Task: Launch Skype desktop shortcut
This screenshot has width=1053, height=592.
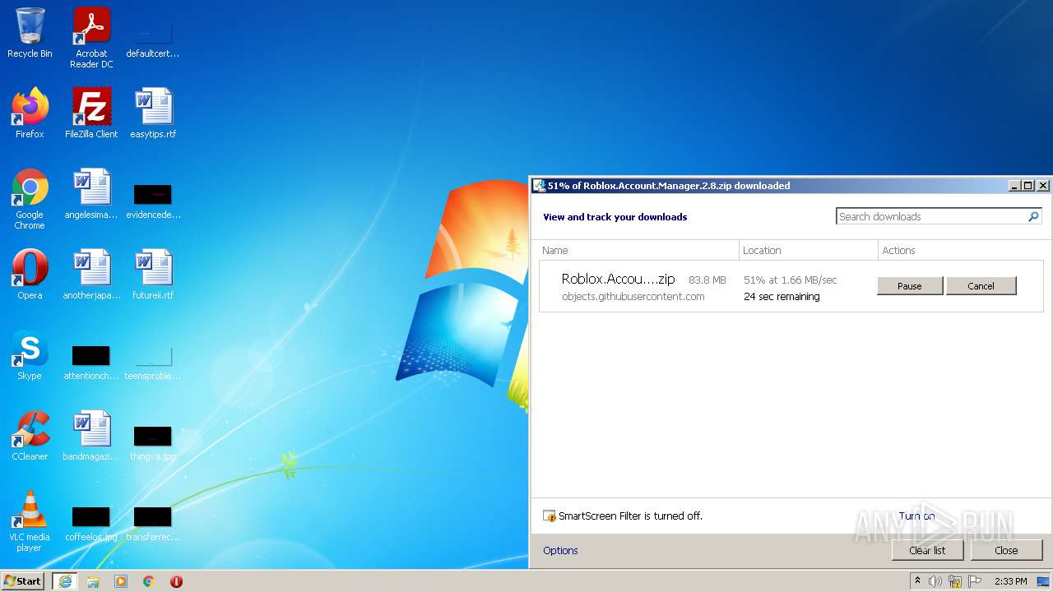Action: (x=30, y=355)
